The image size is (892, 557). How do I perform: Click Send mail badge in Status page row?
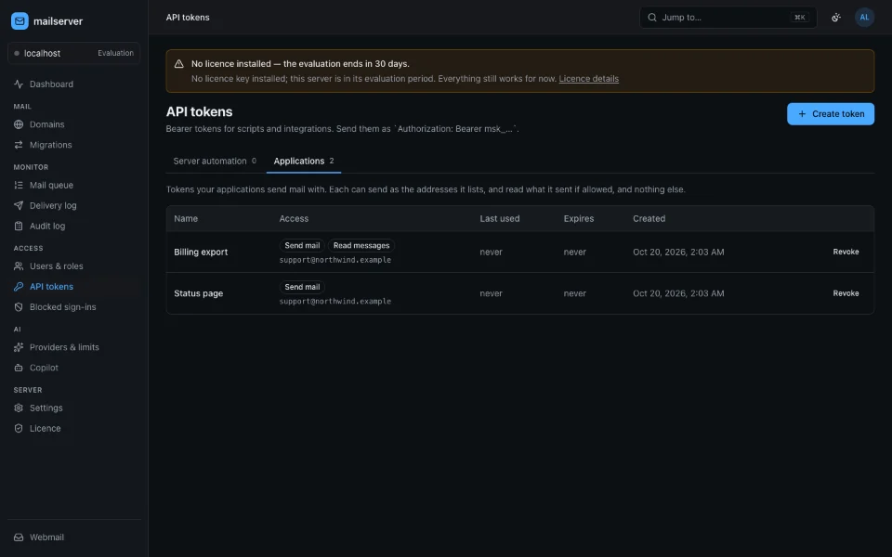(x=301, y=287)
